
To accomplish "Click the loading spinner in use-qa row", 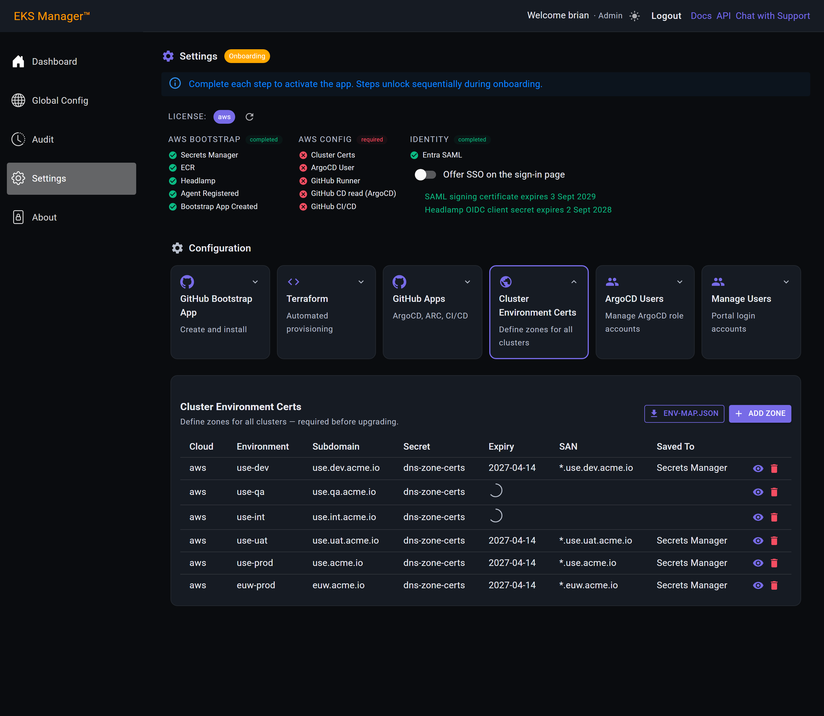I will 496,491.
